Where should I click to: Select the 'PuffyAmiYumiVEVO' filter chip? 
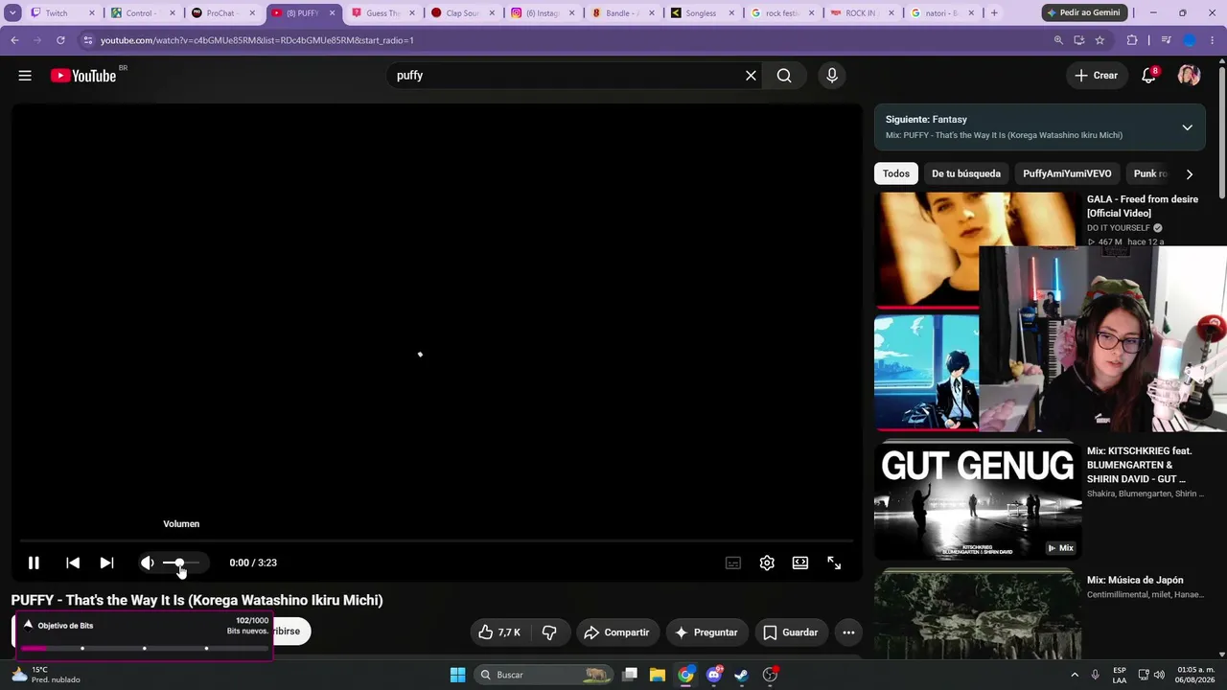(x=1067, y=173)
